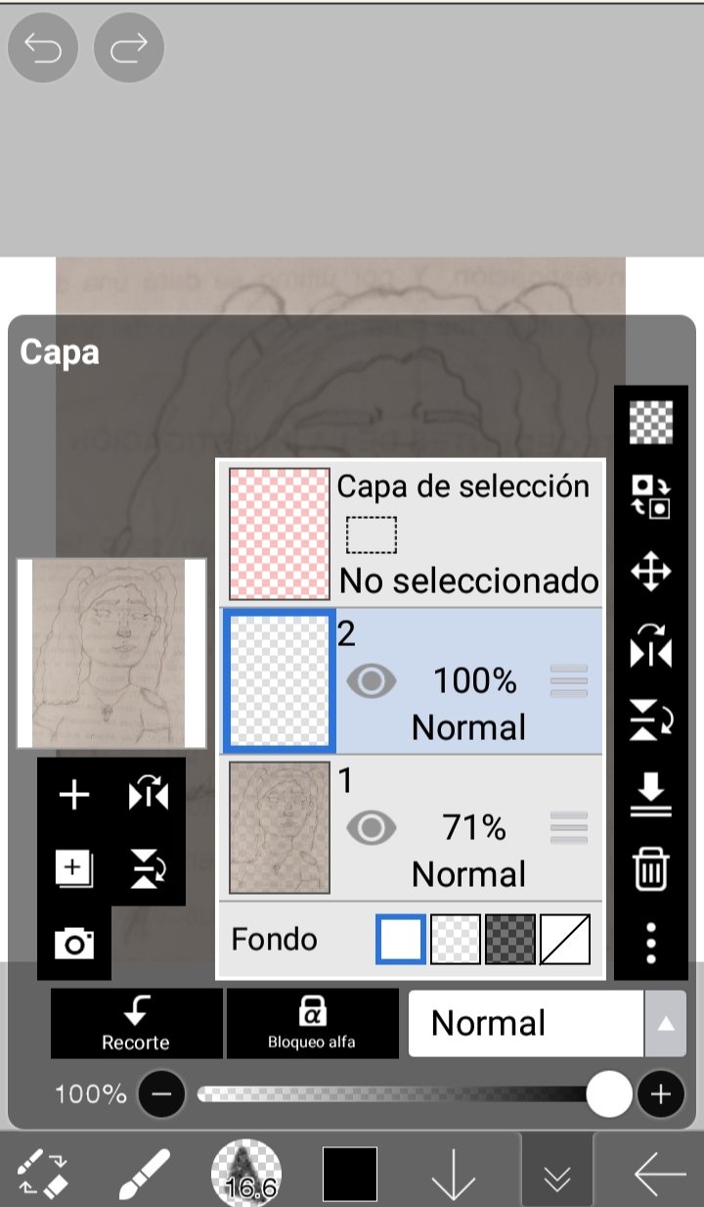The height and width of the screenshot is (1207, 704).
Task: Toggle visibility of layer 1
Action: pos(372,828)
